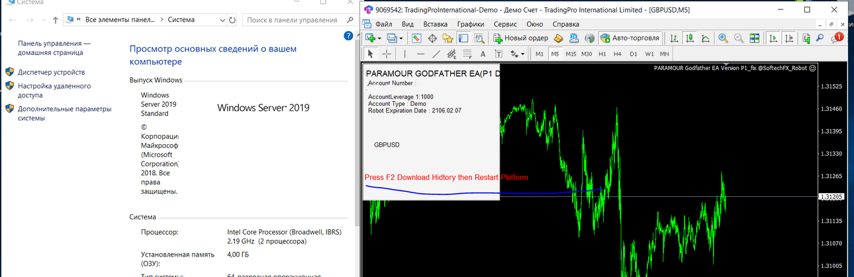Expand the Profiles dropdown arrow
Viewport: 854px width, 277px height.
pyautogui.click(x=401, y=38)
